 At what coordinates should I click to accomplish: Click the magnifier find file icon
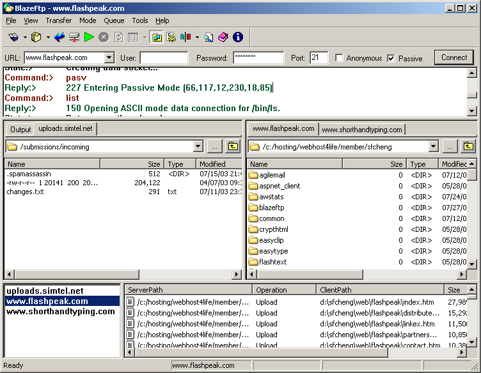(x=209, y=38)
